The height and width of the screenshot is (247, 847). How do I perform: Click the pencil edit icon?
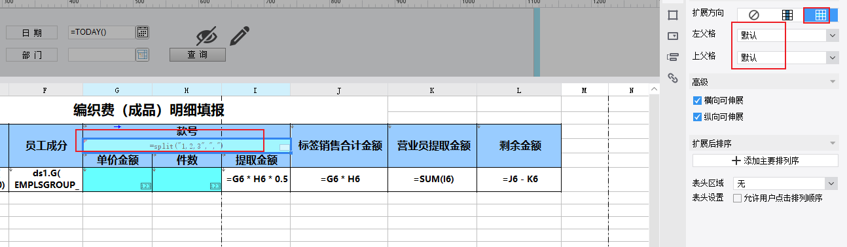240,36
